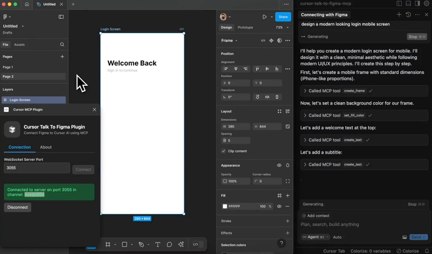432x254 pixels.
Task: Align left in Alignment section
Action: 226,69
